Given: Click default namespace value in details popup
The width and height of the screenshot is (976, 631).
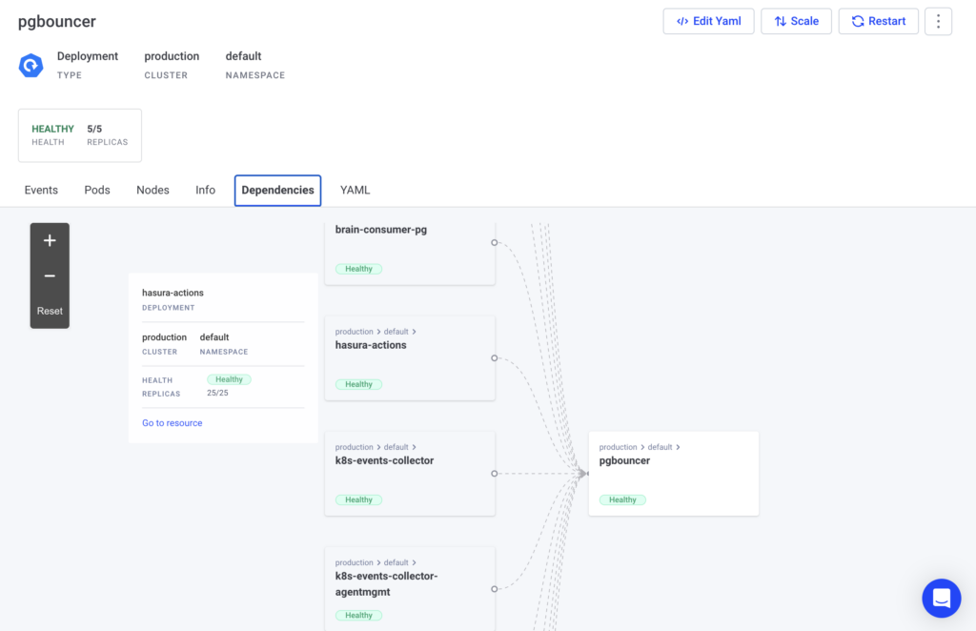Looking at the screenshot, I should (214, 337).
